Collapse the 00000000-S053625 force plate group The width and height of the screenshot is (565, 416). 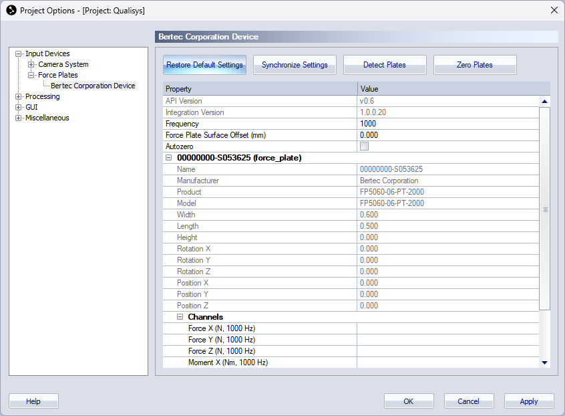pos(168,158)
